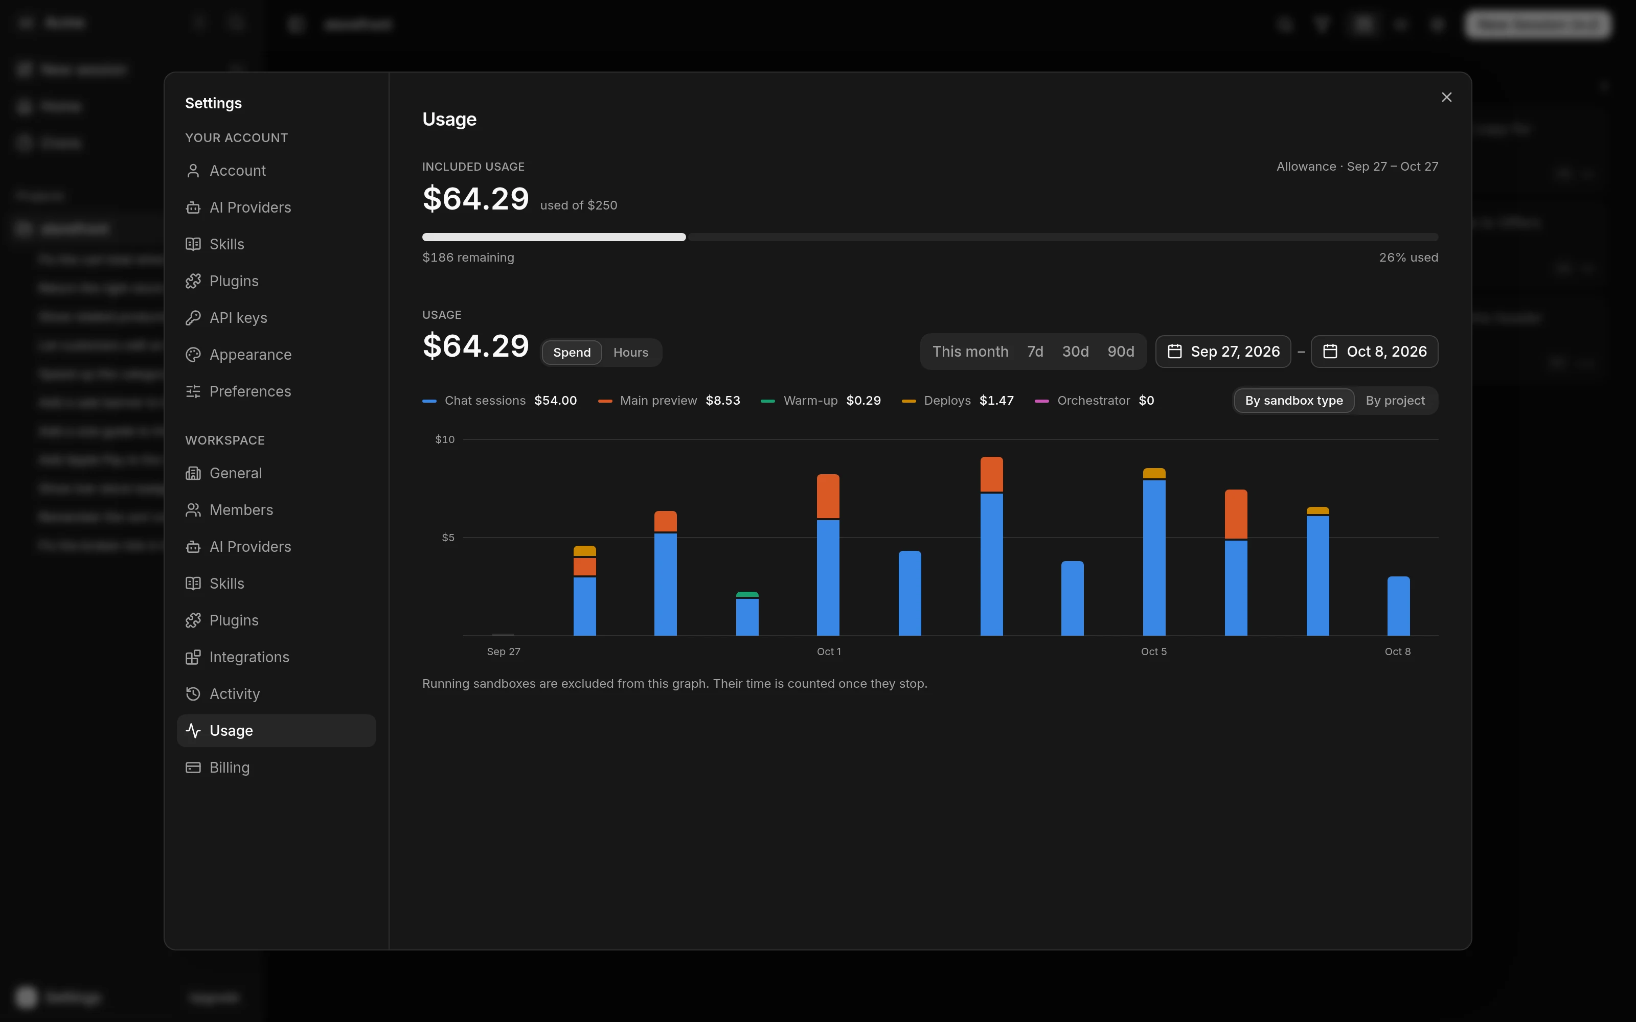Click 'Allowance · Sep 27 – Oct 27' text
Viewport: 1636px width, 1022px height.
pyautogui.click(x=1357, y=166)
